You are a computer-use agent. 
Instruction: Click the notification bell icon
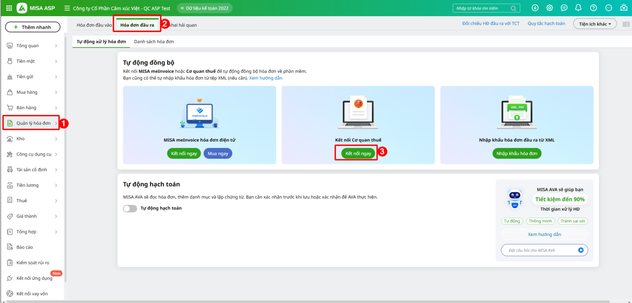point(578,8)
